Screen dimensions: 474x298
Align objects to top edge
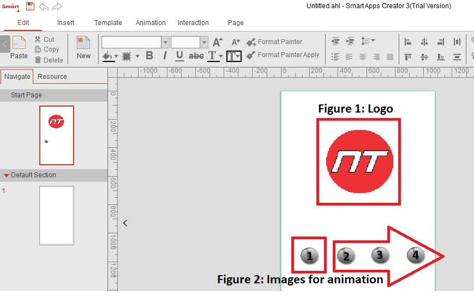tap(408, 57)
